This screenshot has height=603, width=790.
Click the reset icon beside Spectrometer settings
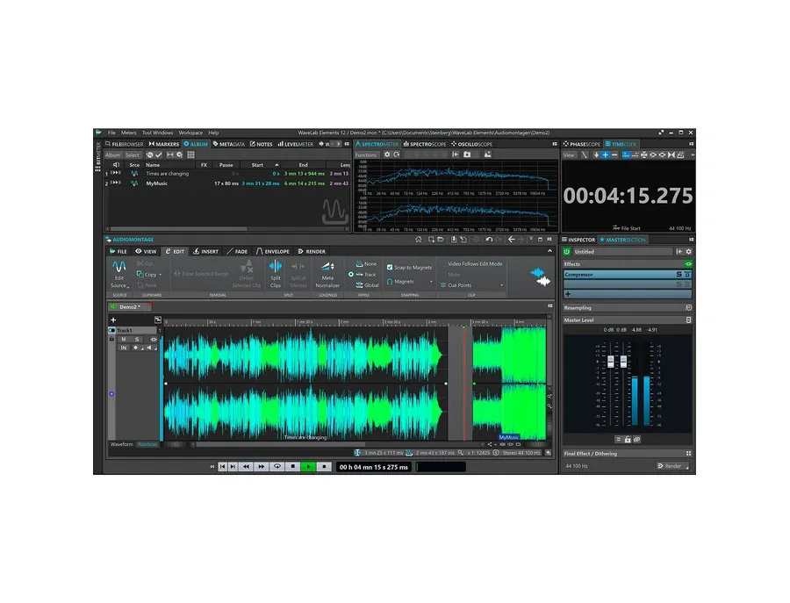click(397, 154)
